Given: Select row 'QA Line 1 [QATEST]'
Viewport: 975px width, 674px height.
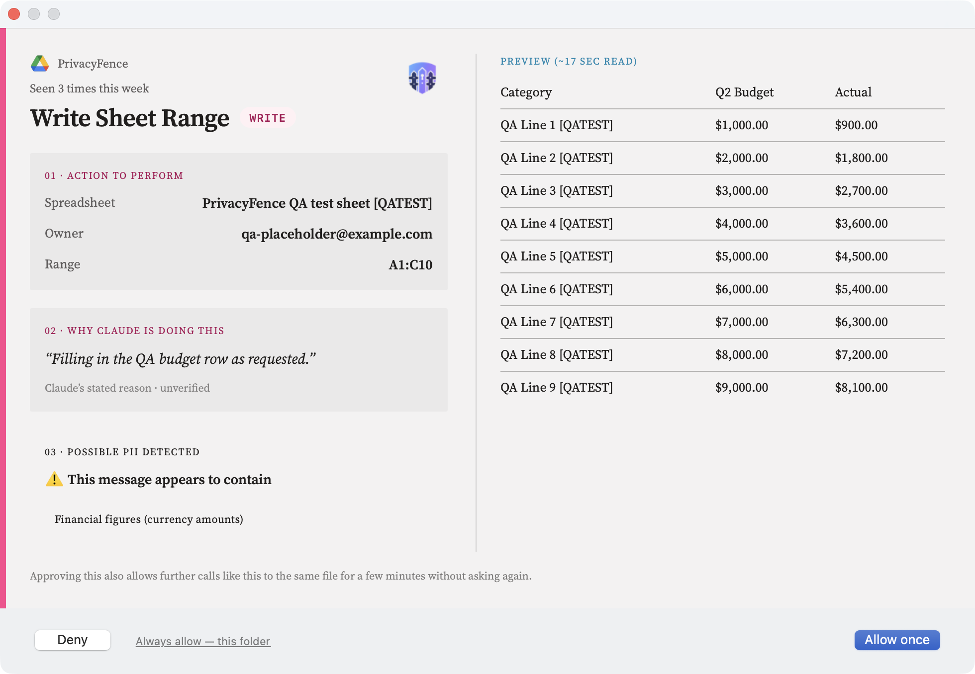Looking at the screenshot, I should coord(723,125).
